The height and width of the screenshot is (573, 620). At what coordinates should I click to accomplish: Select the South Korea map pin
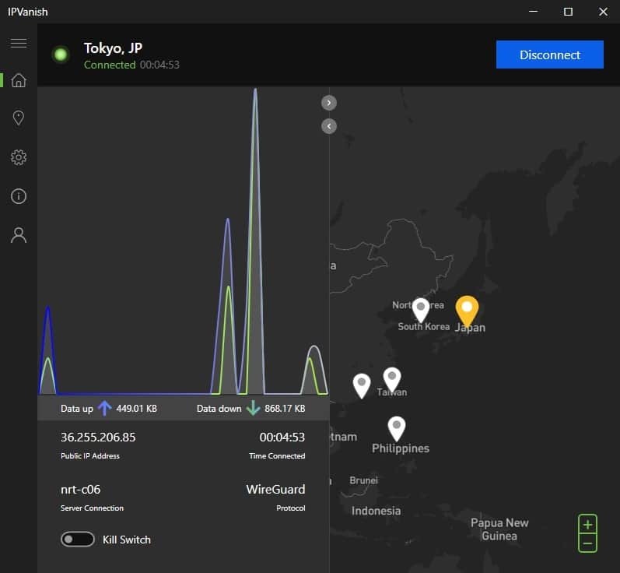coord(421,309)
